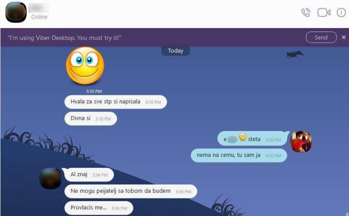The image size is (349, 216).
Task: Start a voice call with the contact
Action: pyautogui.click(x=306, y=13)
